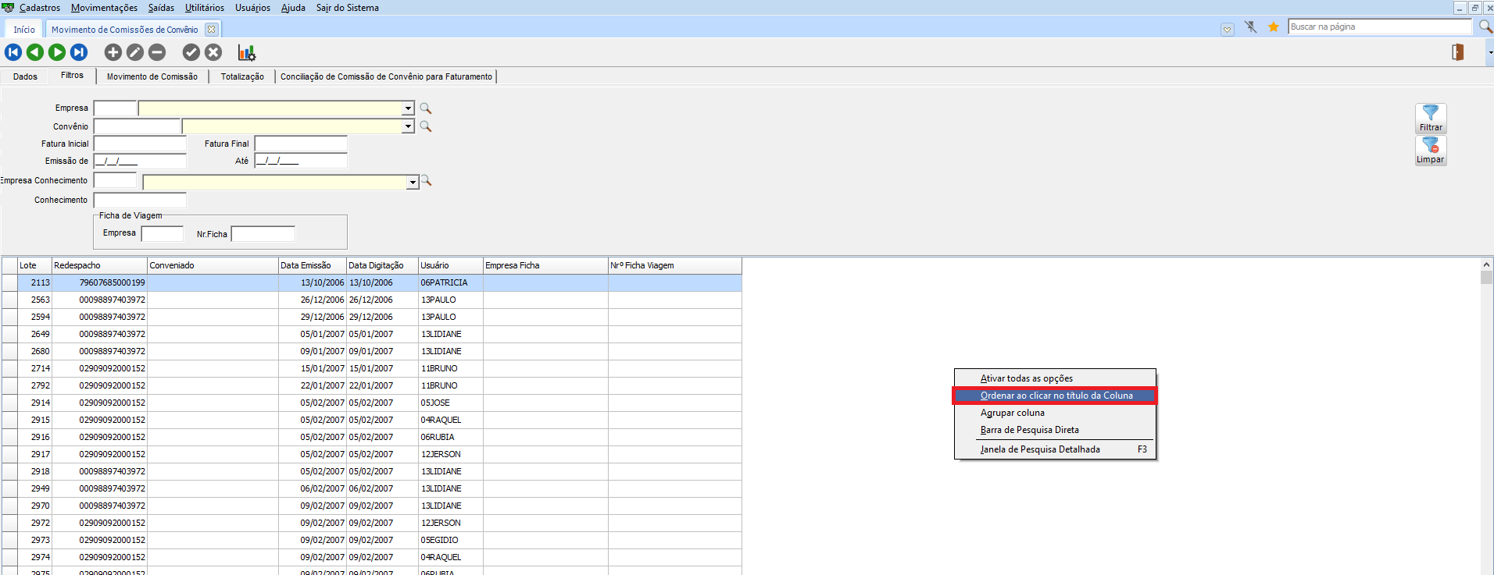
Task: Click the application logo icon
Action: (9, 8)
